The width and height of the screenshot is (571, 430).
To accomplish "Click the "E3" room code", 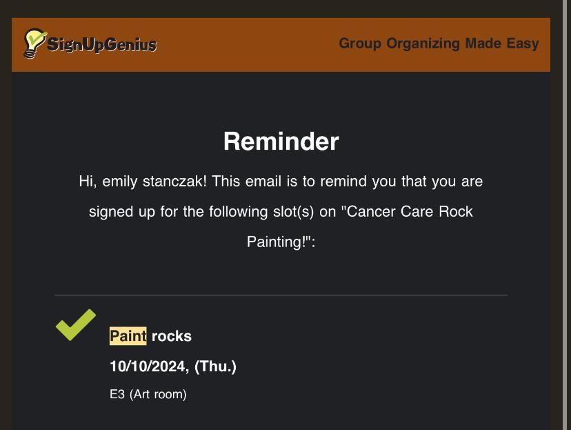I will tap(117, 394).
